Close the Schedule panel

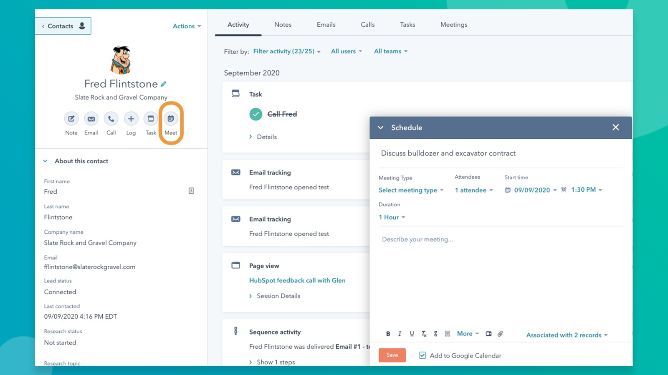point(615,127)
